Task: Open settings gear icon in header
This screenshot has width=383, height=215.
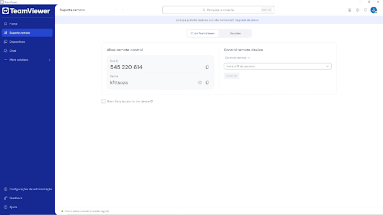Action: [x=358, y=10]
